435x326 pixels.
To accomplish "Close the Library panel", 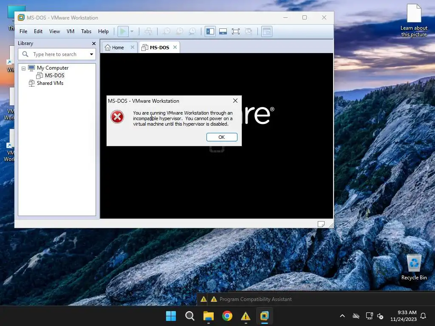I will click(x=94, y=44).
